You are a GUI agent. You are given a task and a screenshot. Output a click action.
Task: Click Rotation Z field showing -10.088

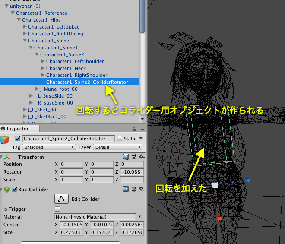[x=132, y=172]
